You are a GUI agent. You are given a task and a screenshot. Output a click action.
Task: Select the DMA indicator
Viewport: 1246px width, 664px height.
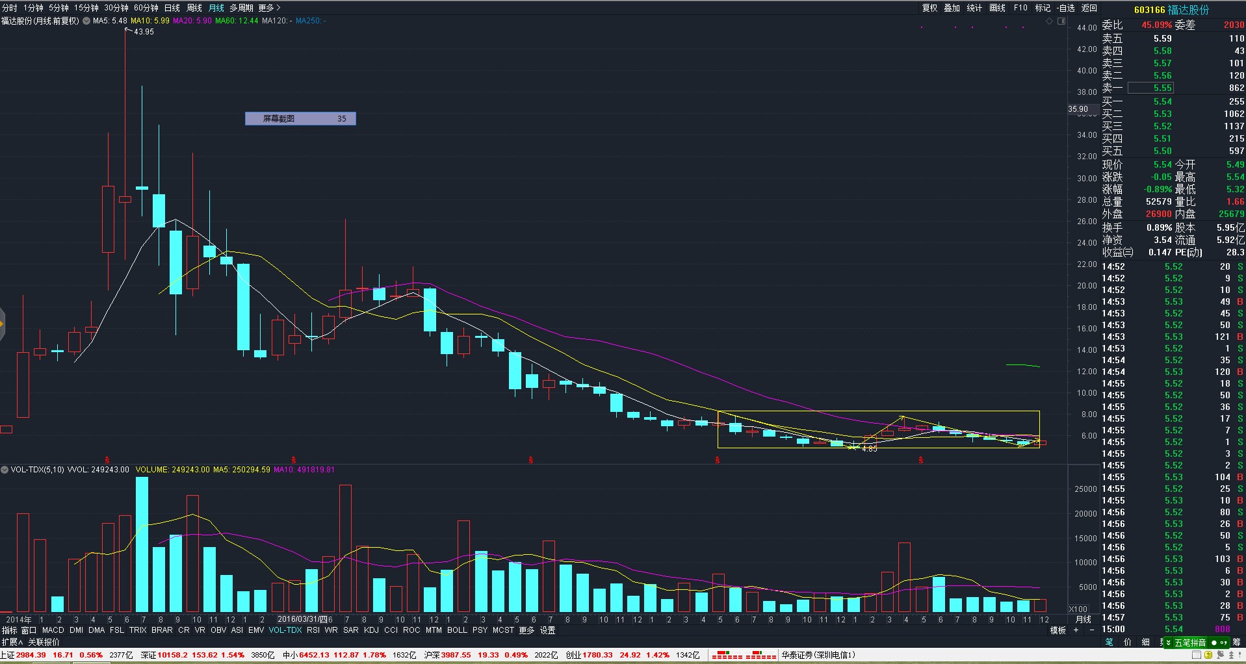point(97,630)
